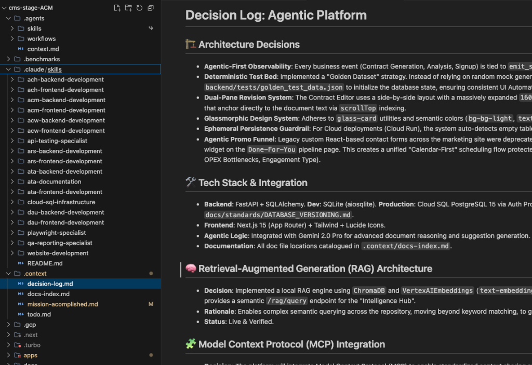532x365 pixels.
Task: Click the arrow icon next to skills folder
Action: [x=151, y=29]
